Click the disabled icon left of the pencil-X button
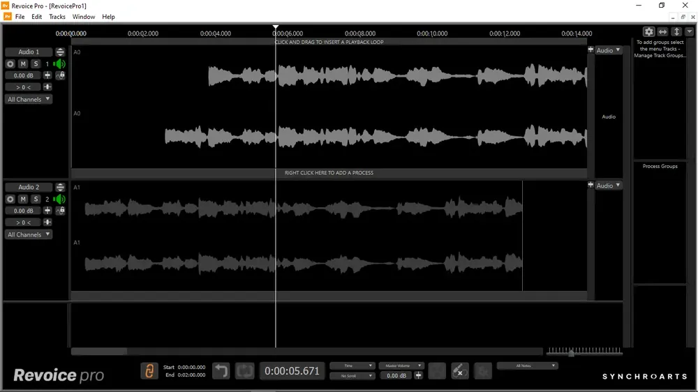This screenshot has height=392, width=698. 437,371
